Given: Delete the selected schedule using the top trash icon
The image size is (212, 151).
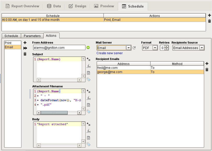Looking at the screenshot, I should tap(209, 21).
